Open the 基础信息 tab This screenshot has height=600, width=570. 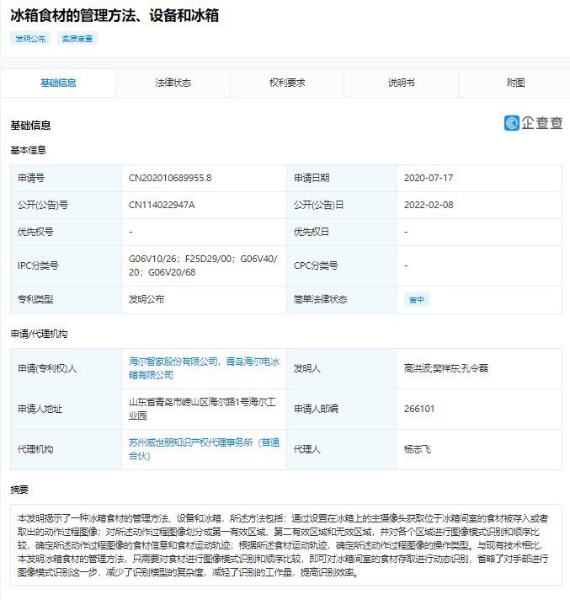(58, 83)
